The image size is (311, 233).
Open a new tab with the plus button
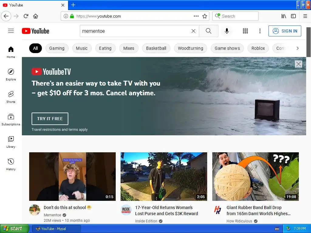click(73, 5)
